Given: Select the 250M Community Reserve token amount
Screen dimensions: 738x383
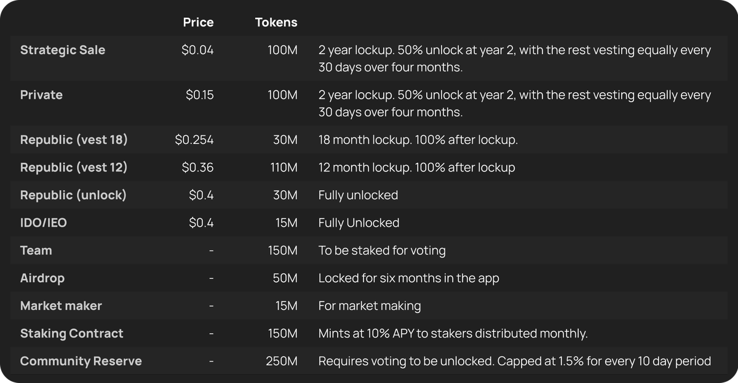Looking at the screenshot, I should point(282,361).
